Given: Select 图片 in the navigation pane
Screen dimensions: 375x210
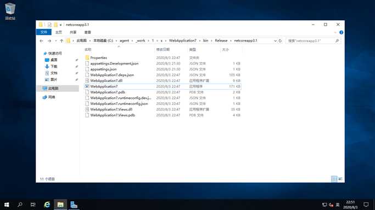Looking at the screenshot, I should [x=54, y=79].
